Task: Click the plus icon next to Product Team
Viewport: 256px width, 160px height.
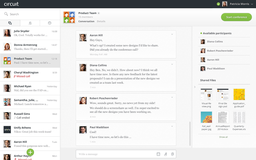Action: pyautogui.click(x=99, y=13)
